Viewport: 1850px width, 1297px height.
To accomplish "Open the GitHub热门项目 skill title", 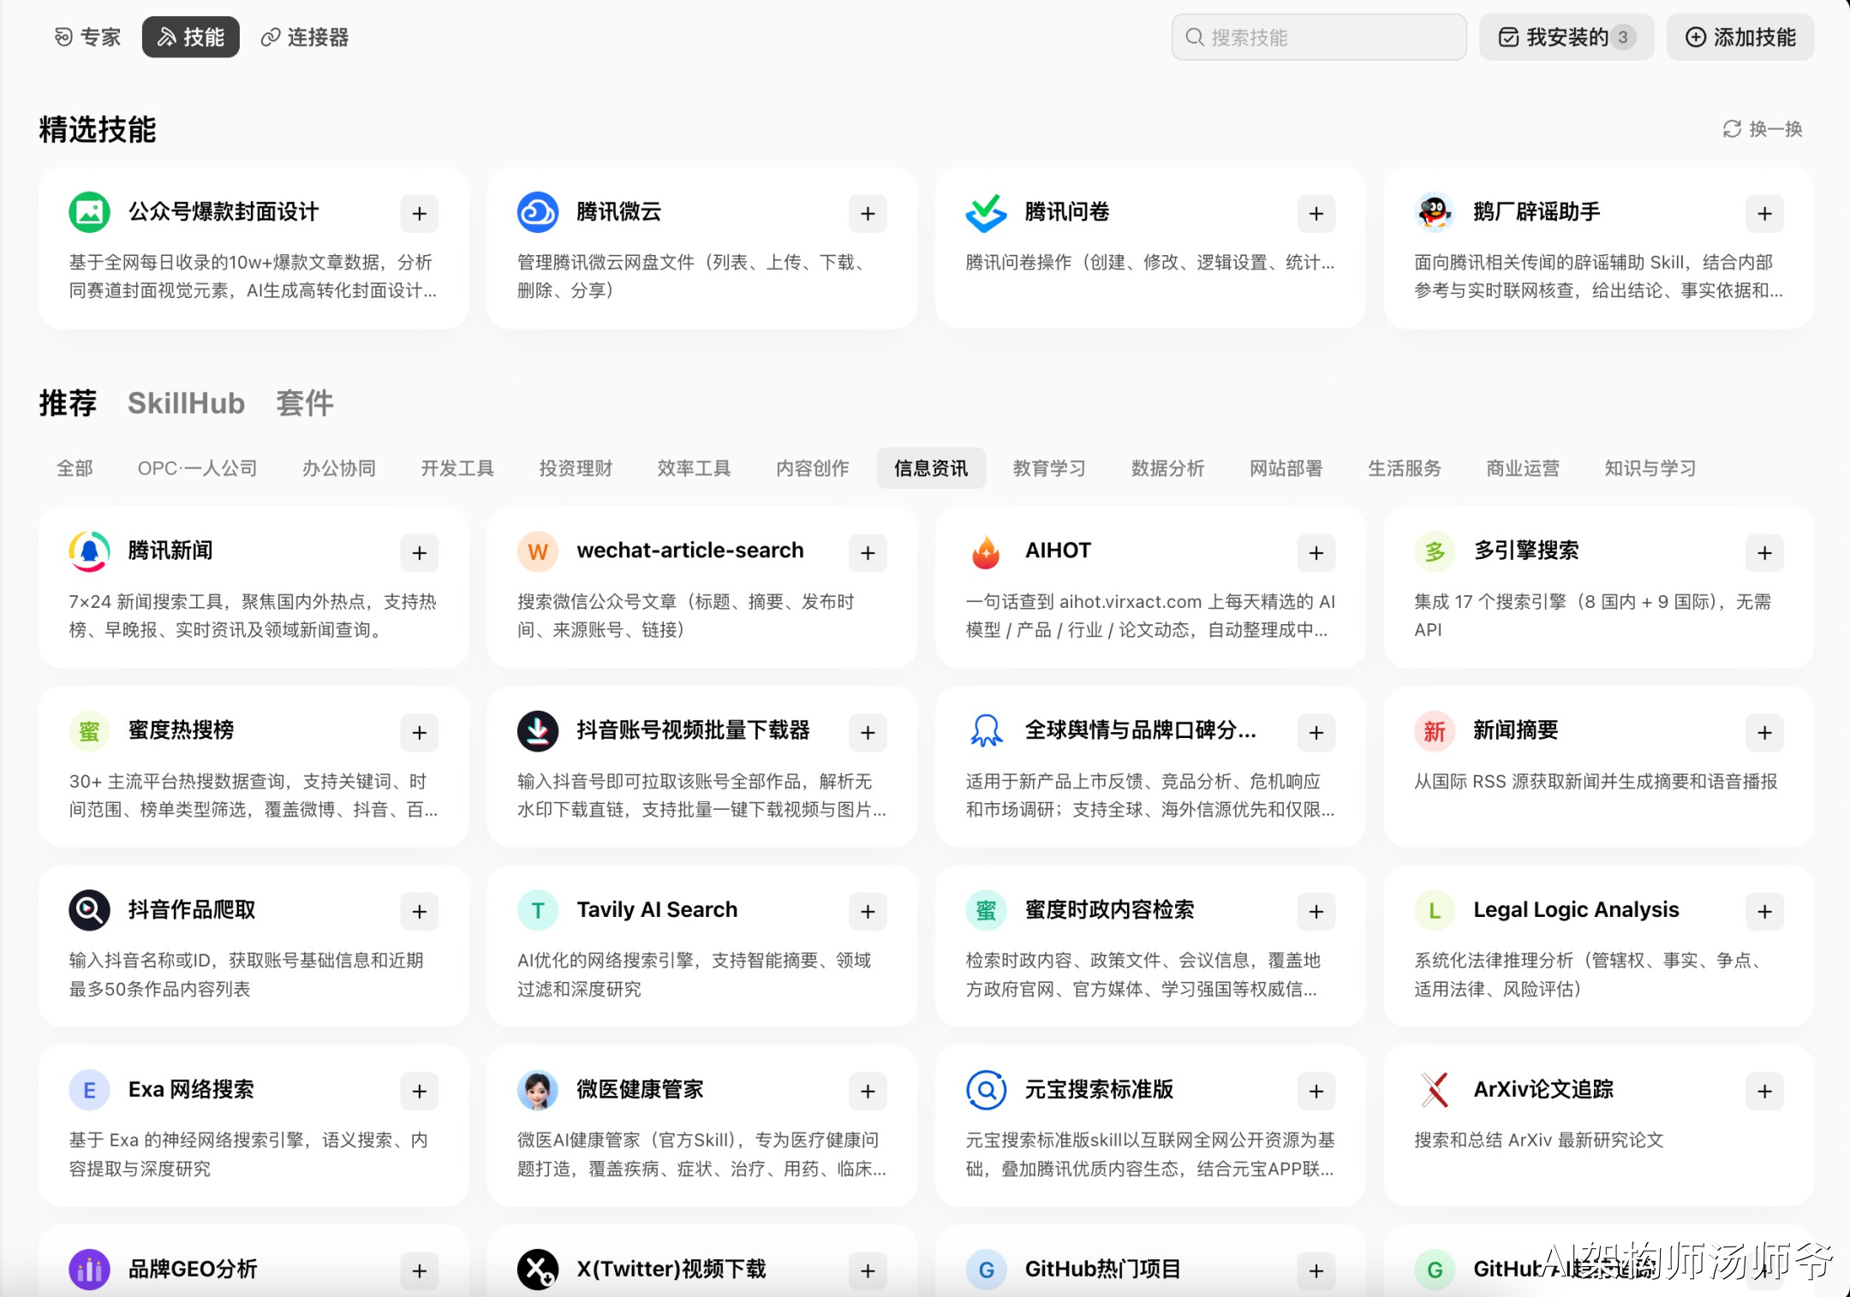I will pyautogui.click(x=1102, y=1269).
